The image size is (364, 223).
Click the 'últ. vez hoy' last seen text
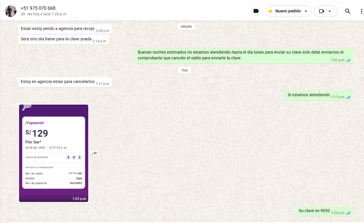(44, 14)
